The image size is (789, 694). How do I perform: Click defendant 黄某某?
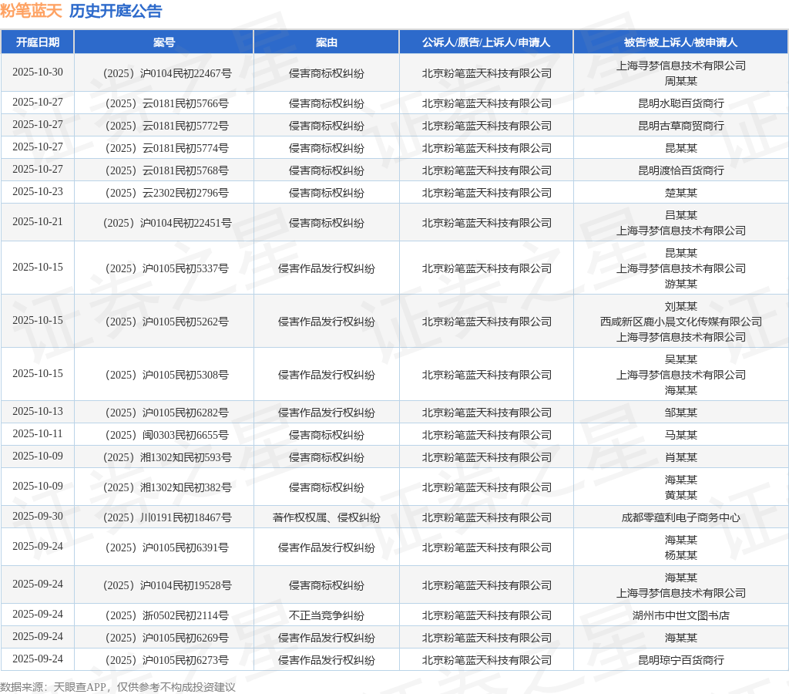click(x=681, y=495)
